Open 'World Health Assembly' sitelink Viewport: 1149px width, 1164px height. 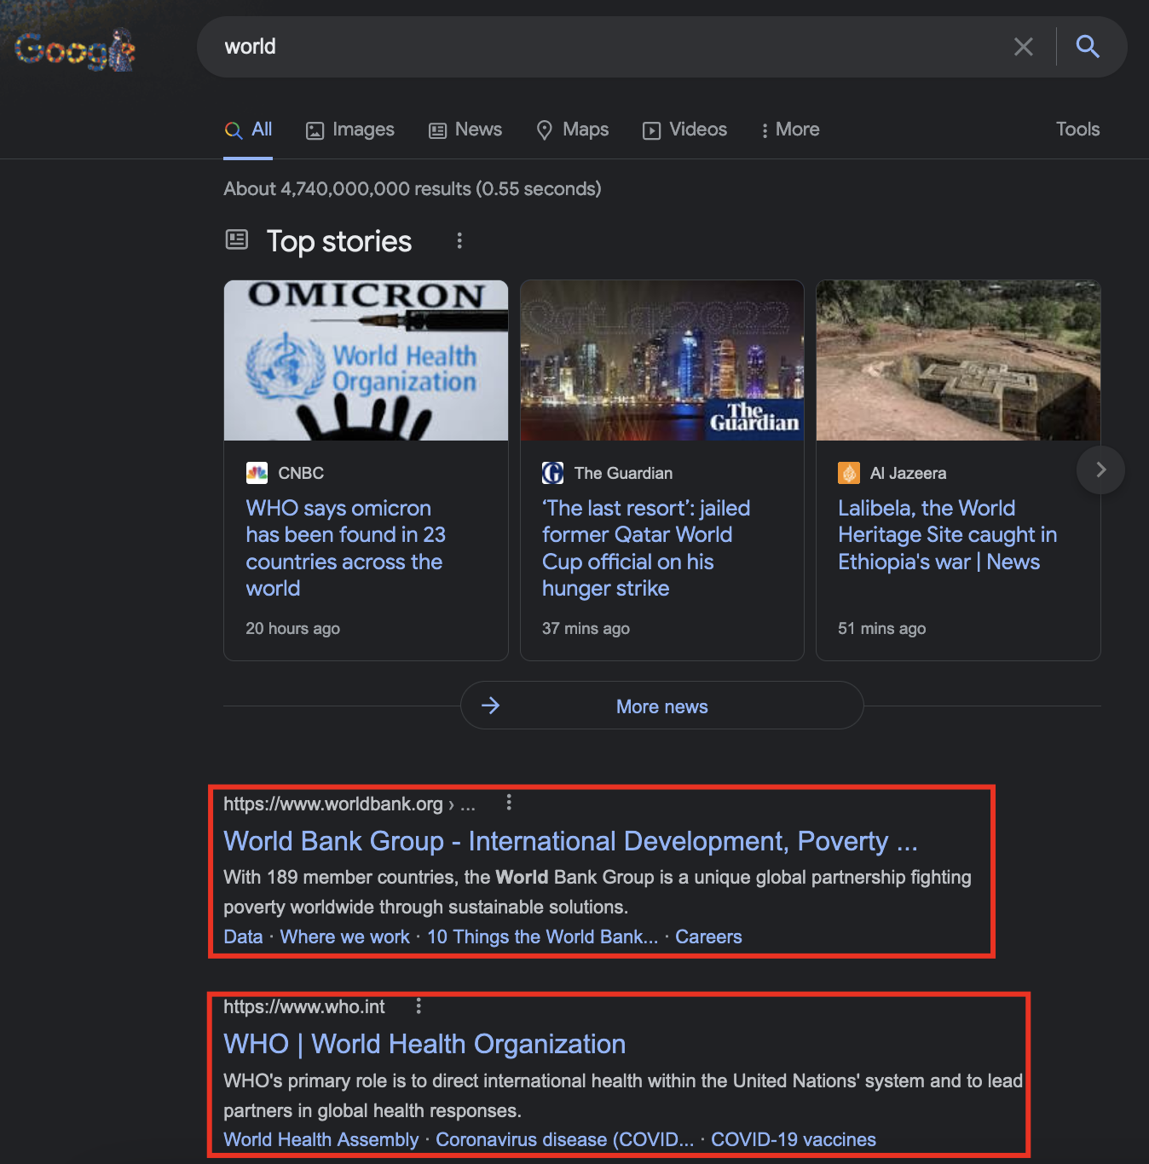pos(321,1139)
